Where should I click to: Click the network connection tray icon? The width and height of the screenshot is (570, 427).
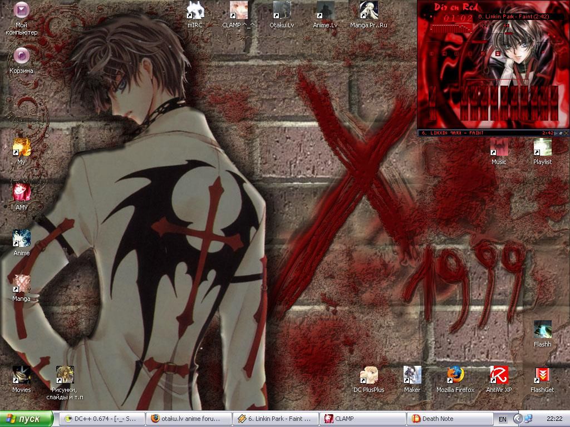(528, 419)
